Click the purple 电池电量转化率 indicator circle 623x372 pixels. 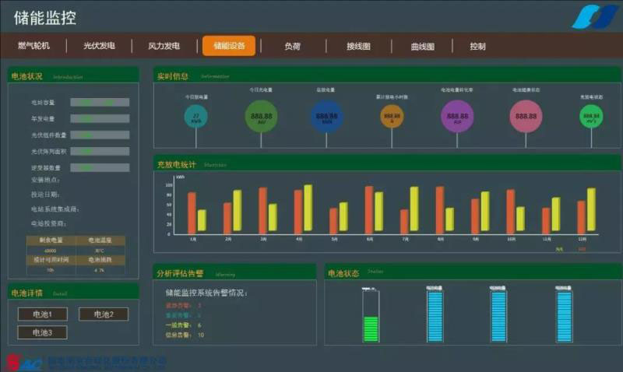(x=457, y=116)
